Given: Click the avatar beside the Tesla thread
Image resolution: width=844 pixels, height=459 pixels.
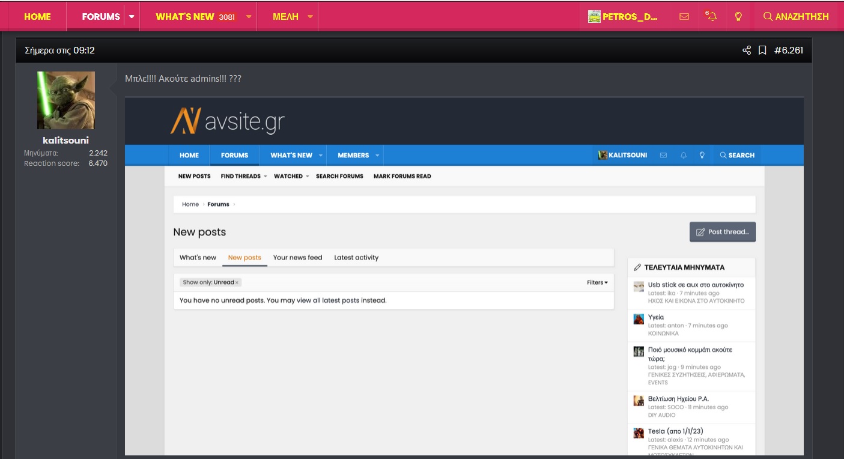Looking at the screenshot, I should [639, 433].
